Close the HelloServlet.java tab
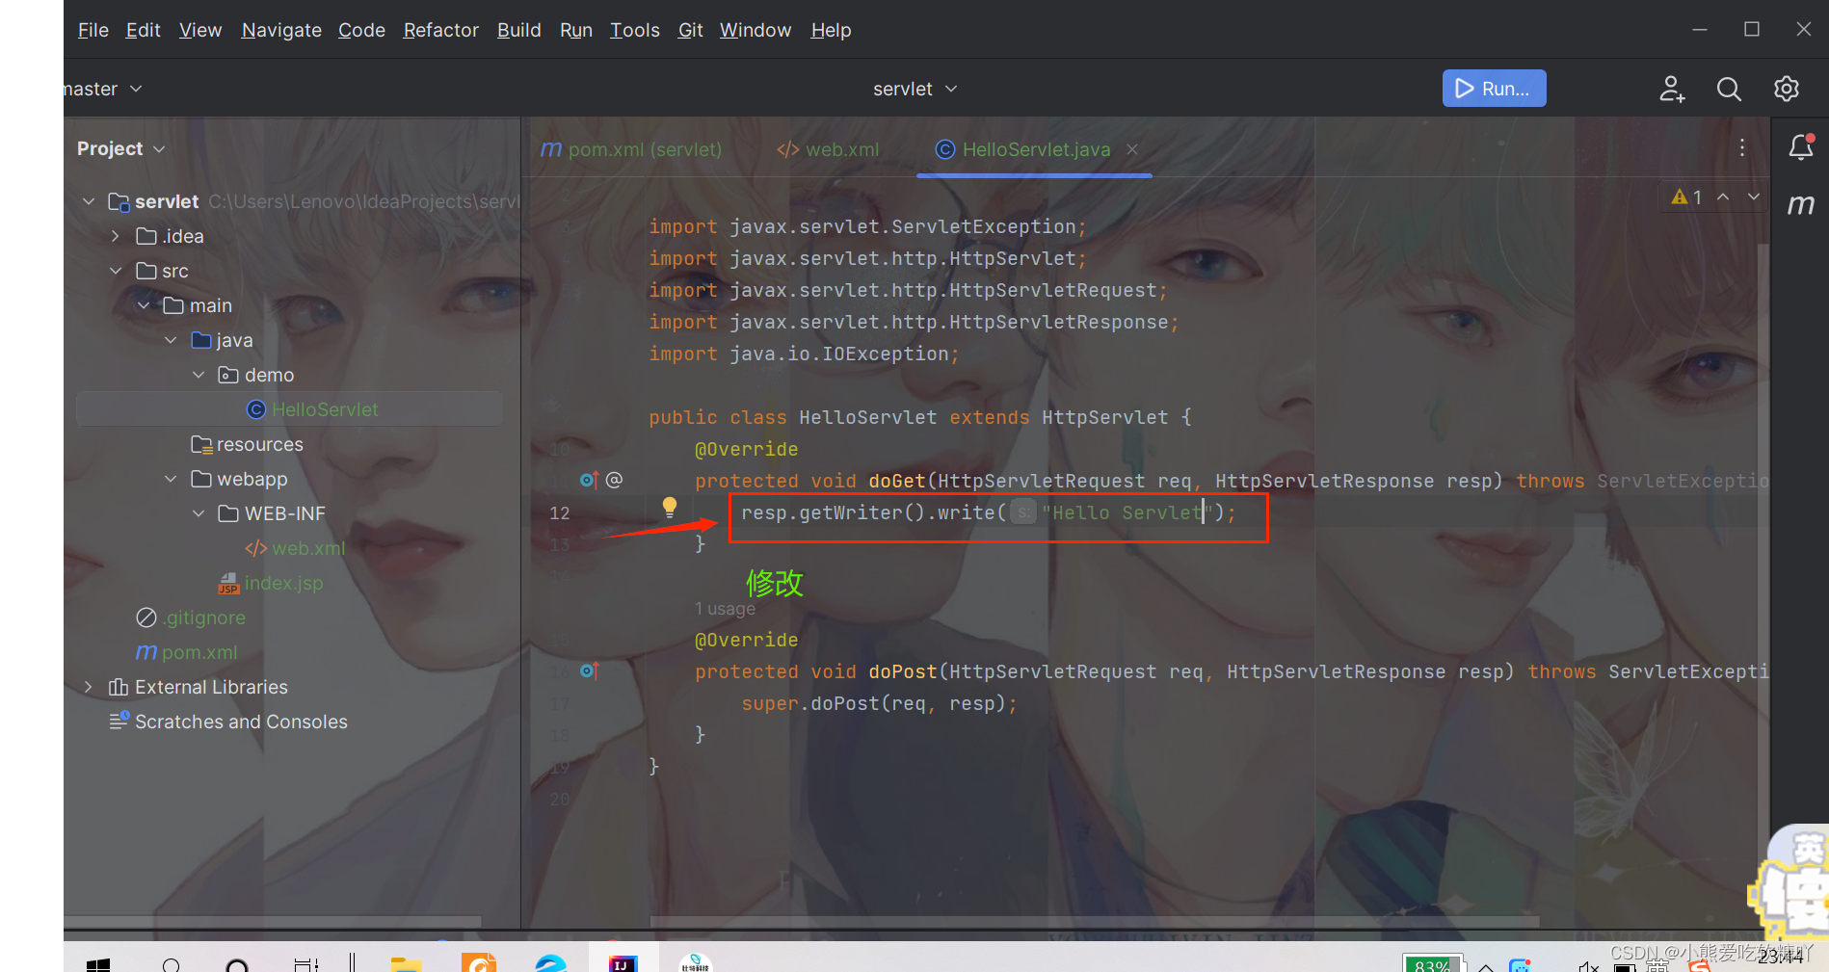The height and width of the screenshot is (972, 1829). click(x=1132, y=149)
